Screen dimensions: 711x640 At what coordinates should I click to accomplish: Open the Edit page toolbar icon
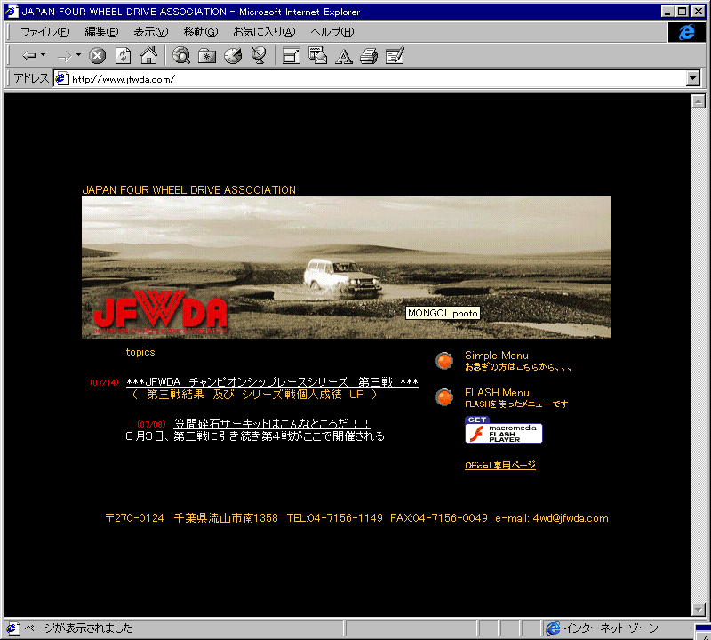395,56
